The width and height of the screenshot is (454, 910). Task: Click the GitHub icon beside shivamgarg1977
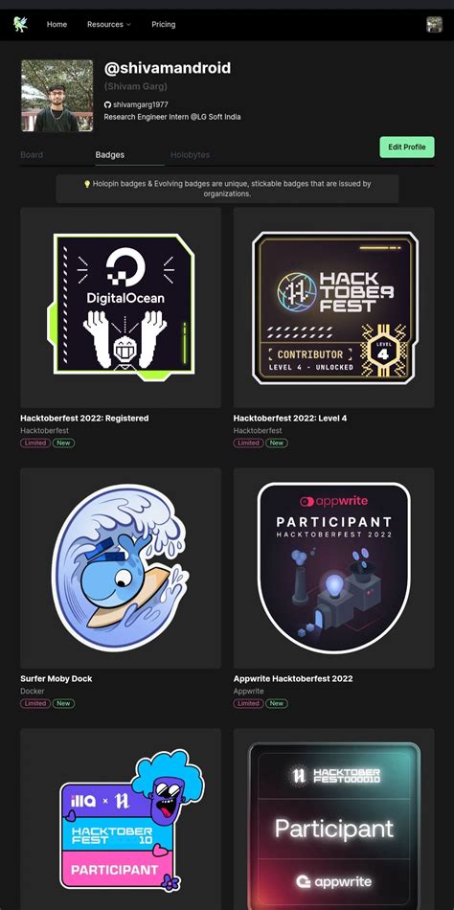(107, 105)
